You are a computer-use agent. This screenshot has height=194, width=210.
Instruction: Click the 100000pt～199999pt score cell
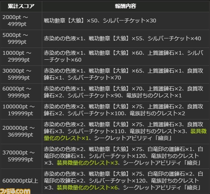[x=21, y=110]
